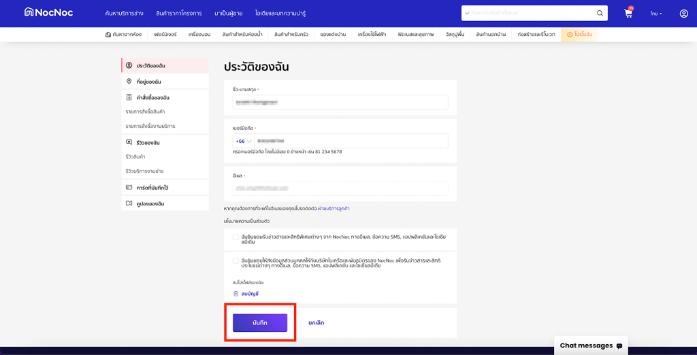Select the สินค้าสำหรับห้องน้ำ category tab

[242, 34]
